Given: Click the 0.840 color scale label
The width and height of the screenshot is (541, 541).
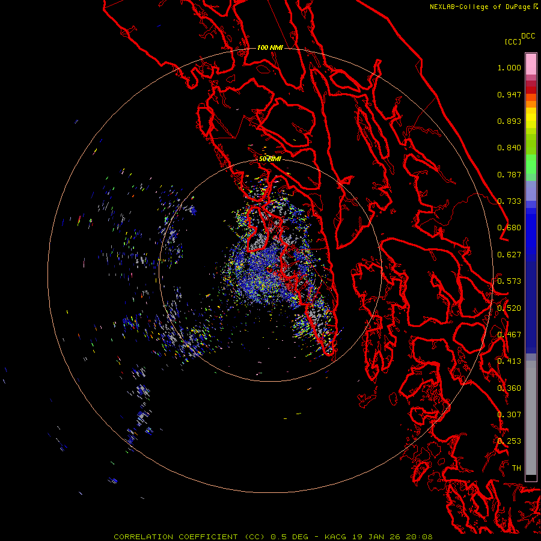Looking at the screenshot, I should (x=509, y=148).
